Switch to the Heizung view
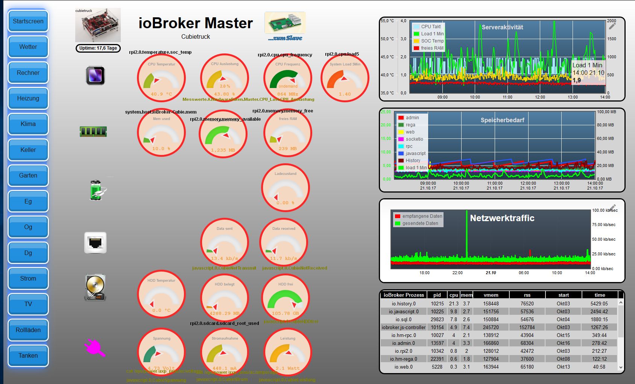Image resolution: width=635 pixels, height=384 pixels. click(28, 99)
